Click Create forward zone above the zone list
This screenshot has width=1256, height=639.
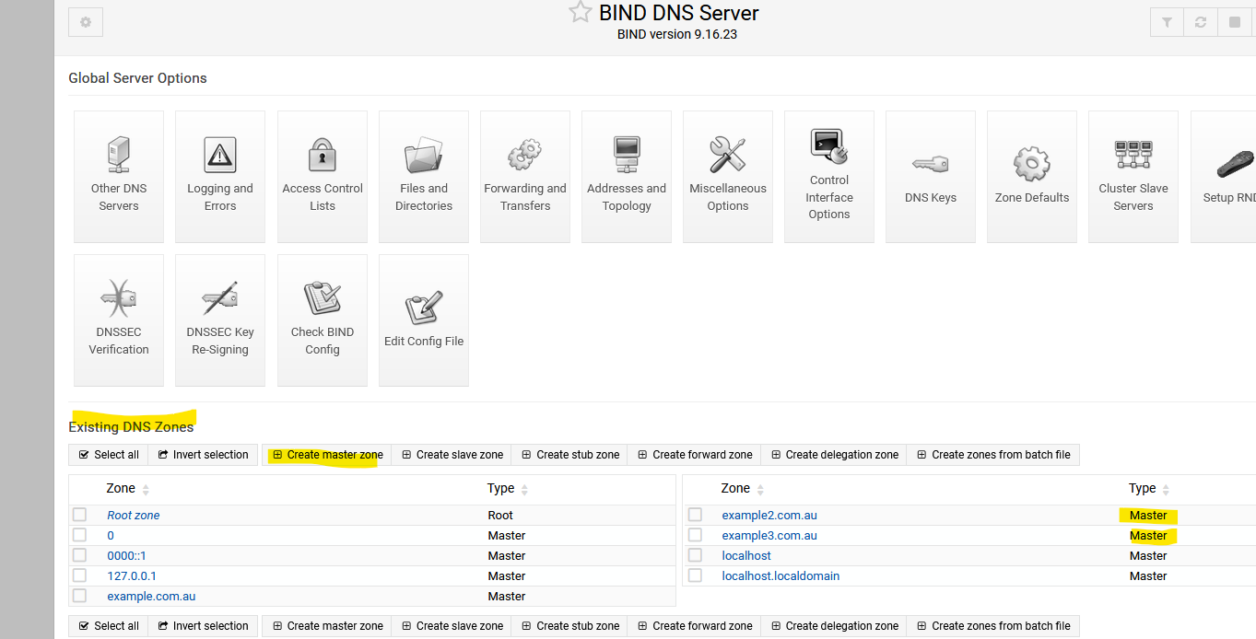pos(695,455)
